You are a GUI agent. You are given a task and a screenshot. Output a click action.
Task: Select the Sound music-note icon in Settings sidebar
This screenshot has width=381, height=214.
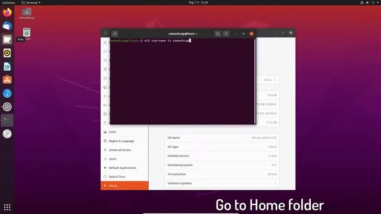[x=105, y=69]
